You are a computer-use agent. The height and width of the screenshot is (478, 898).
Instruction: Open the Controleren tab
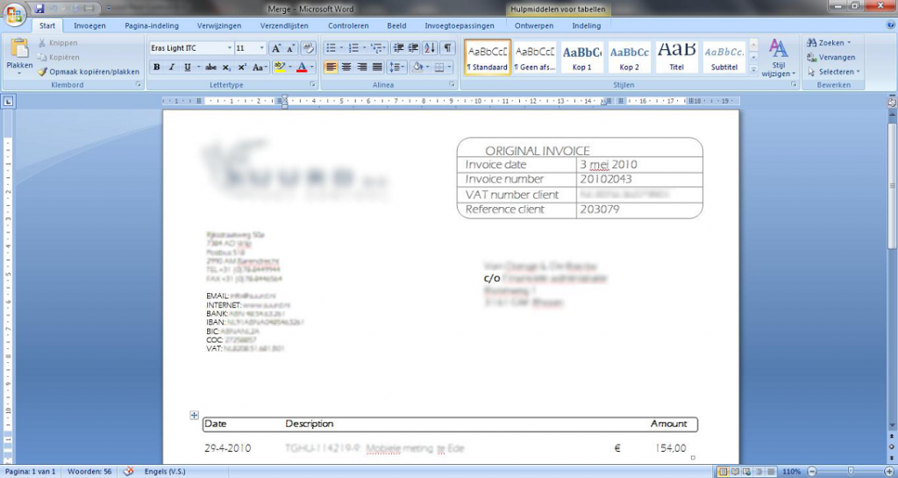point(348,25)
